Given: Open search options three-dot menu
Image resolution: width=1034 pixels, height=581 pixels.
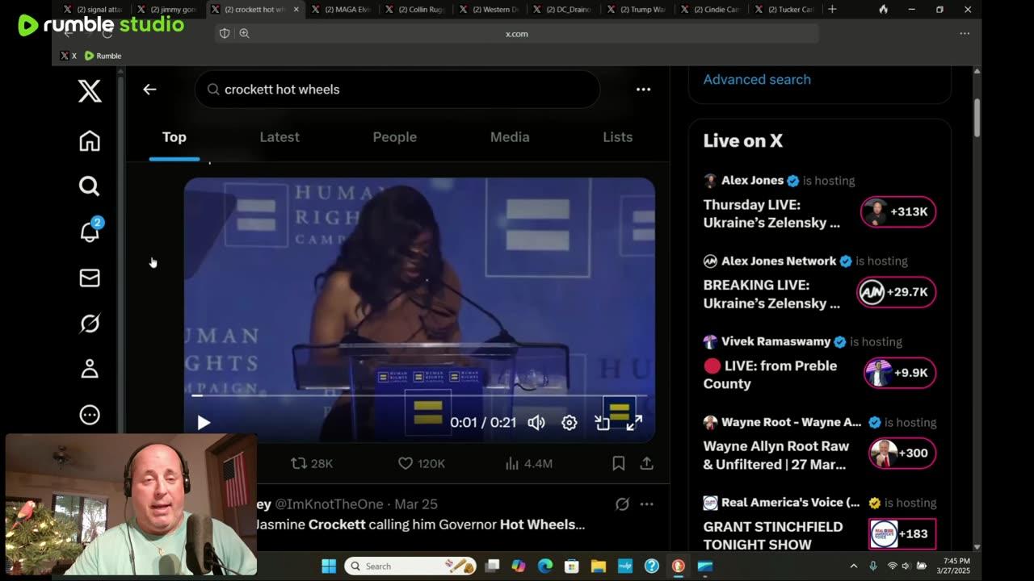Looking at the screenshot, I should pos(643,90).
